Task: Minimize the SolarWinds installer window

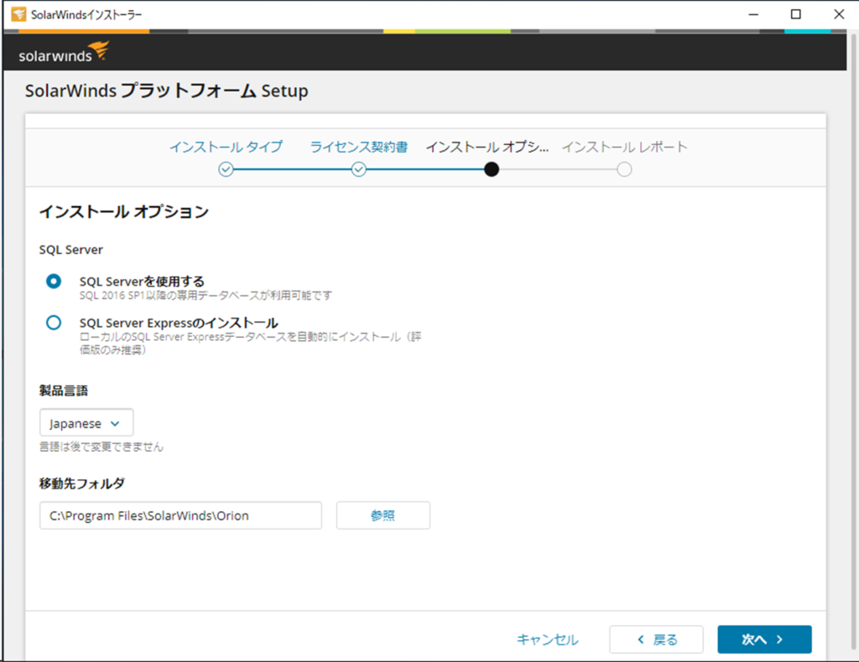Action: 754,14
